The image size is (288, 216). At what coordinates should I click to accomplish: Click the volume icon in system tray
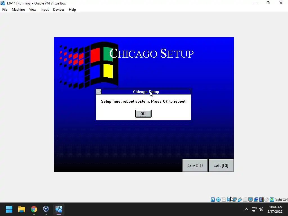[261, 209]
